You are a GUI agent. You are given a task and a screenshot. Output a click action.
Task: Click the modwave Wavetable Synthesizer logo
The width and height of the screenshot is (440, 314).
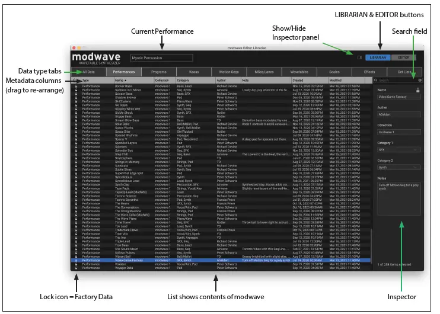tap(96, 59)
